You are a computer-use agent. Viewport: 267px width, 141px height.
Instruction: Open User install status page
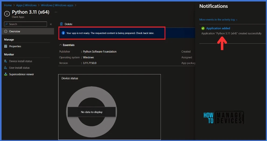click(19, 68)
